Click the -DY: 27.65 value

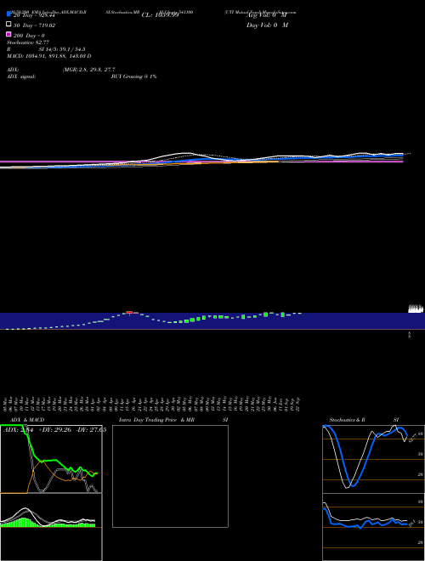[x=91, y=430]
